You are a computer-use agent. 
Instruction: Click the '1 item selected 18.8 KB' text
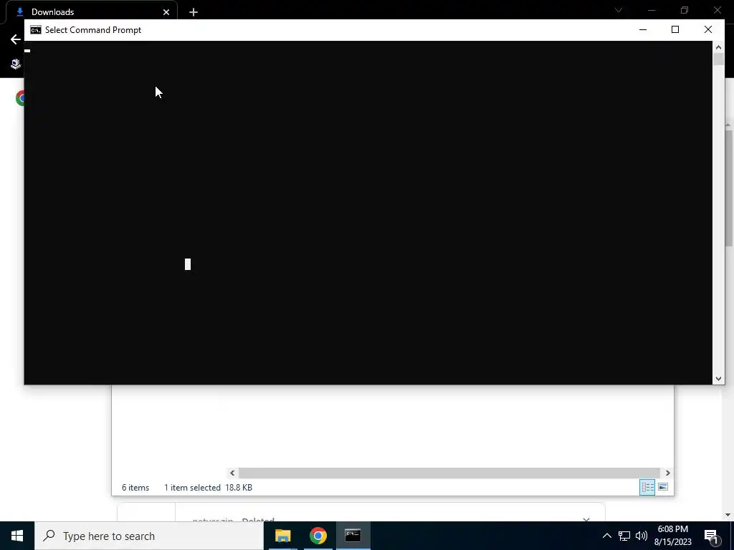pos(209,487)
